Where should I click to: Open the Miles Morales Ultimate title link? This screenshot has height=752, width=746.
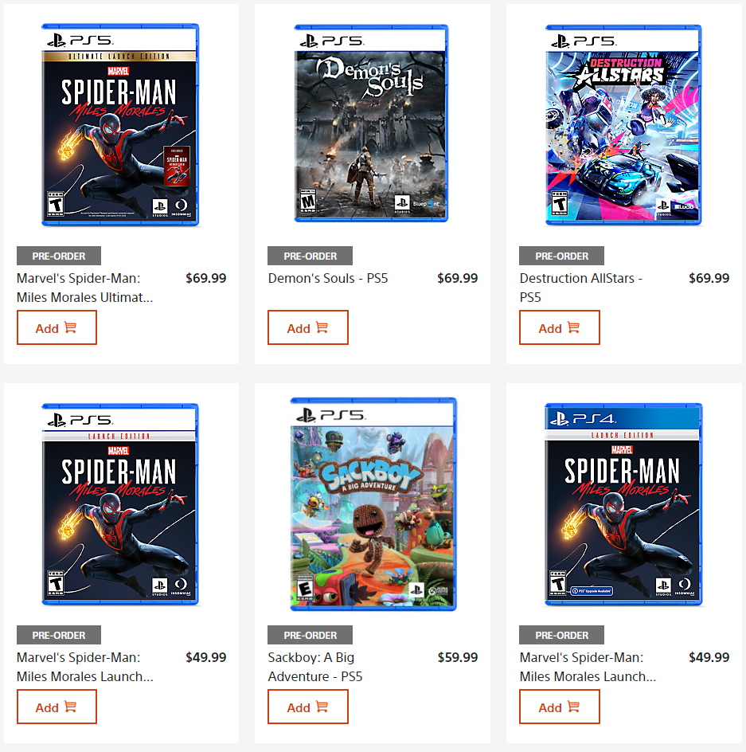coord(84,288)
